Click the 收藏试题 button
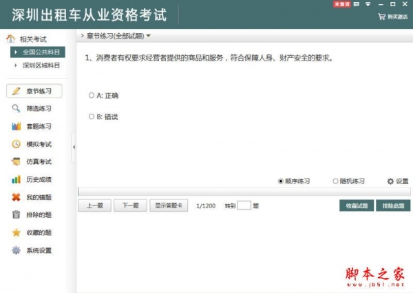Viewport: 413px width, 293px height. [x=356, y=205]
